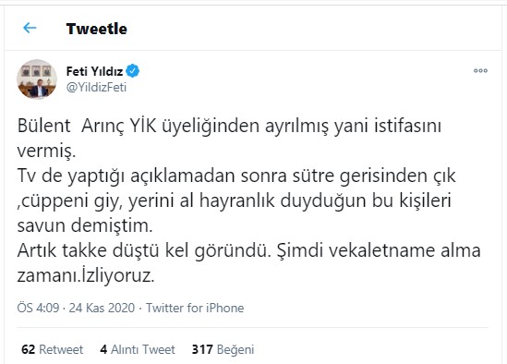Viewport: 507px width, 364px height.
Task: Show the 317 Beğeni likes list
Action: [223, 349]
